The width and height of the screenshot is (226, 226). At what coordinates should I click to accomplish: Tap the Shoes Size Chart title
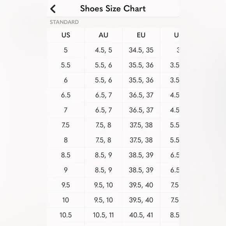(113, 9)
